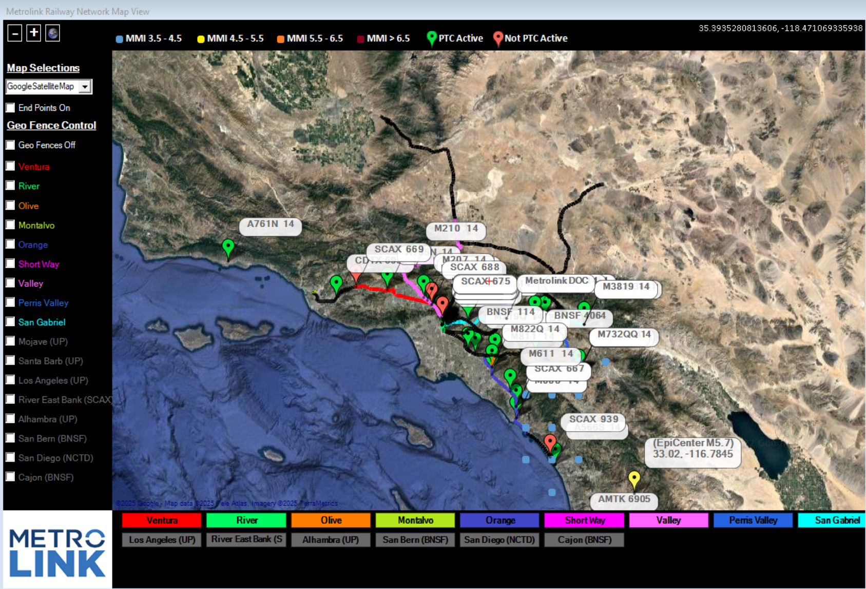
Task: Click the Metrolink logo
Action: [x=57, y=553]
